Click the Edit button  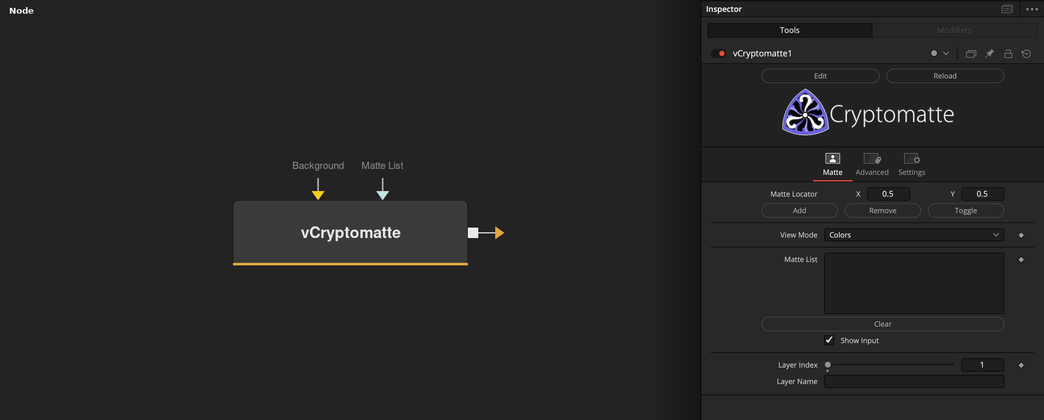(820, 76)
